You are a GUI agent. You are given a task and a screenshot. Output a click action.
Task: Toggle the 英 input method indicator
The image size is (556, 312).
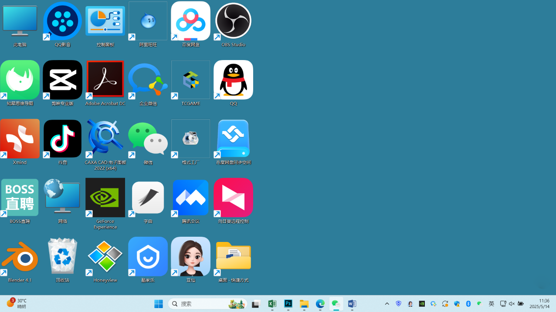tap(491, 304)
